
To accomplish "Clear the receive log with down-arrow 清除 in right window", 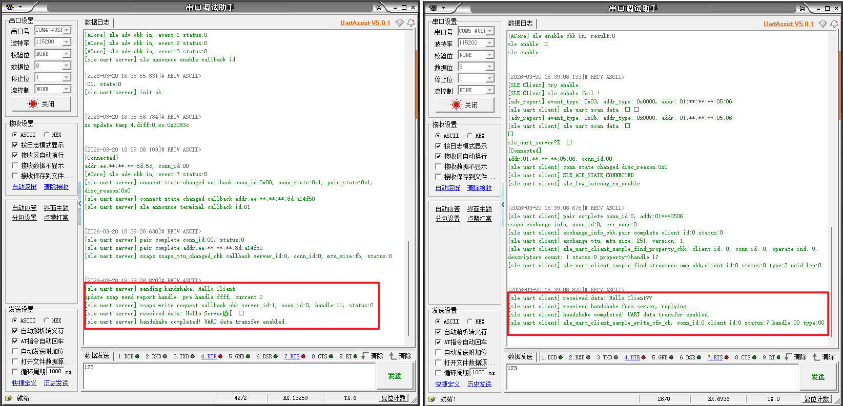I will click(795, 357).
